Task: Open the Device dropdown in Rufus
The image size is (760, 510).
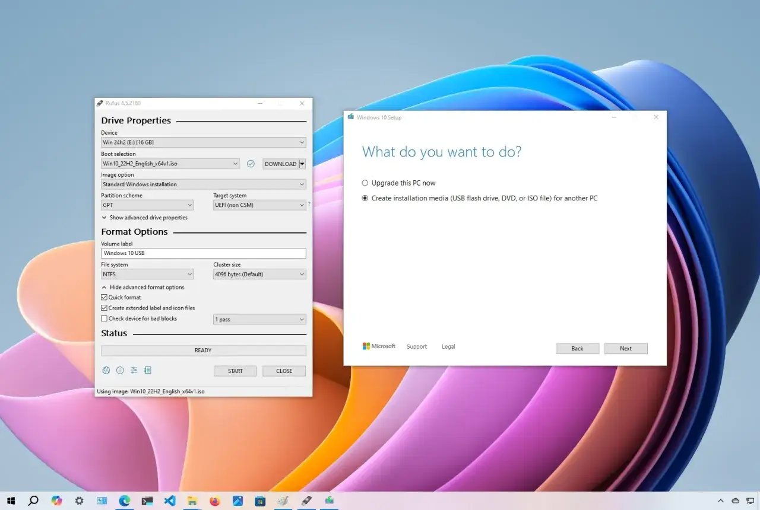Action: click(x=204, y=142)
